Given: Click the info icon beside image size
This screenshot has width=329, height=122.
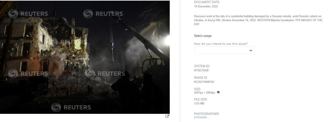Looking at the screenshot, I should click(218, 92).
